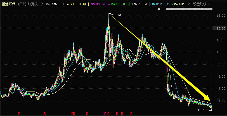Screen dimensions: 227x116
Task: Click the cyan arrow beside MA120
Action: (x=172, y=4)
